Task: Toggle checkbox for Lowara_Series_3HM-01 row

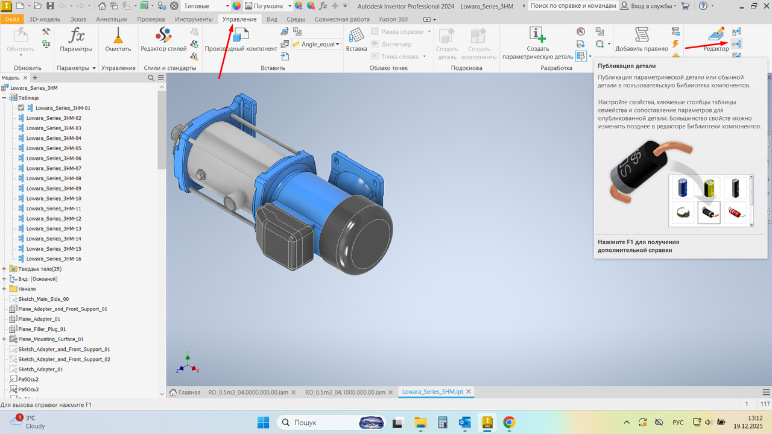Action: pyautogui.click(x=21, y=108)
